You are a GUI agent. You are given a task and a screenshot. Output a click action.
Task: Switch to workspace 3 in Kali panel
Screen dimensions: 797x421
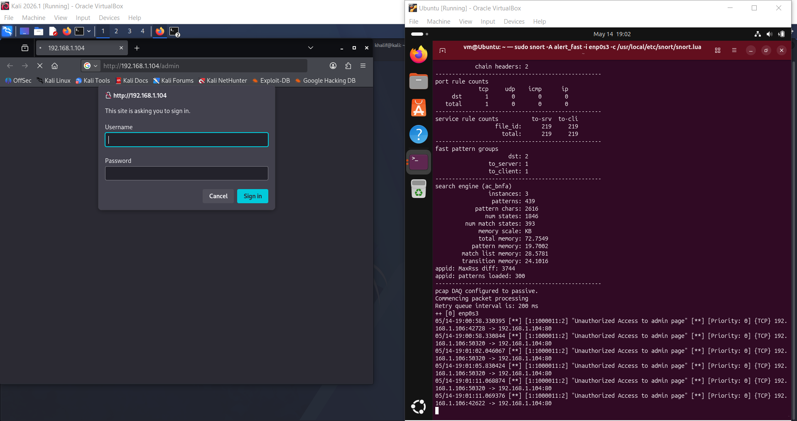point(130,31)
